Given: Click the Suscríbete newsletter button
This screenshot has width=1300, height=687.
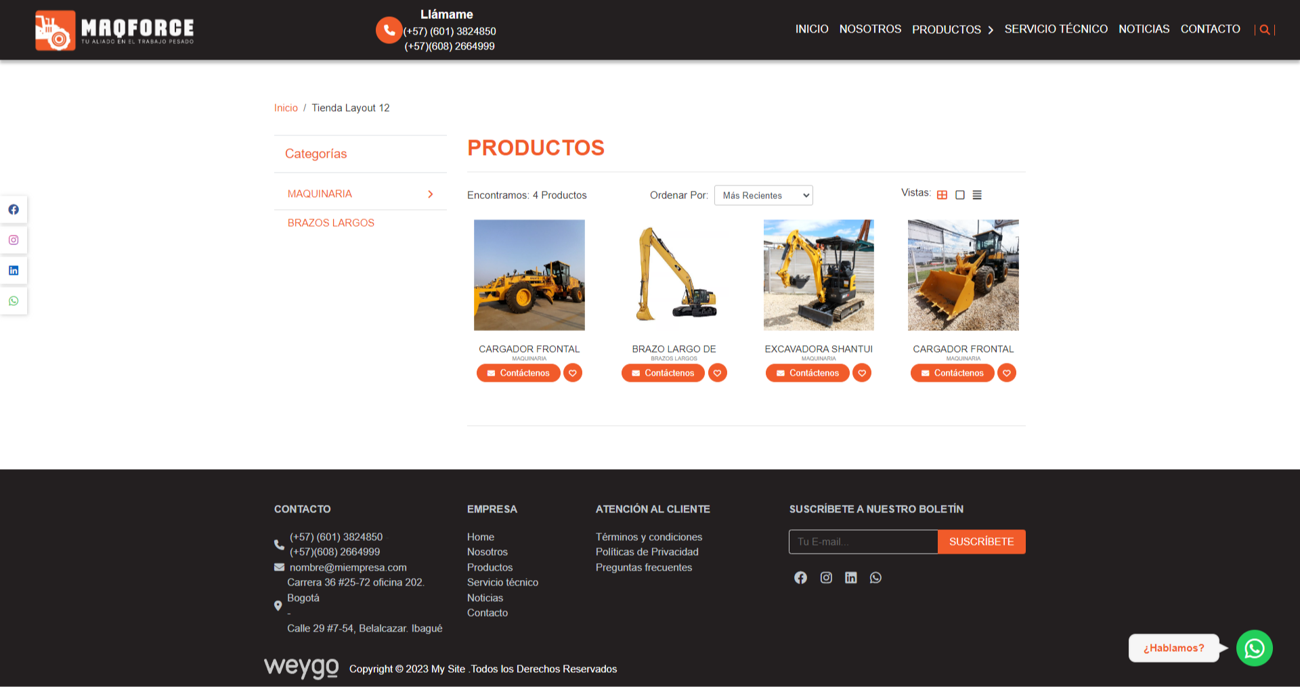Looking at the screenshot, I should [981, 541].
